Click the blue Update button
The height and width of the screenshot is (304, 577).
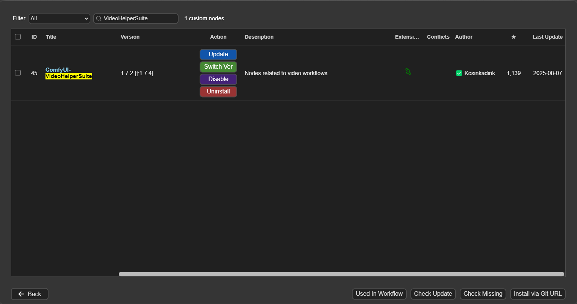point(218,54)
